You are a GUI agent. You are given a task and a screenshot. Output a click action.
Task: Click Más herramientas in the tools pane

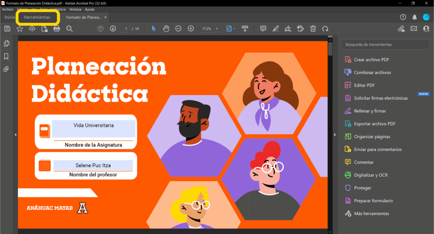pyautogui.click(x=371, y=214)
